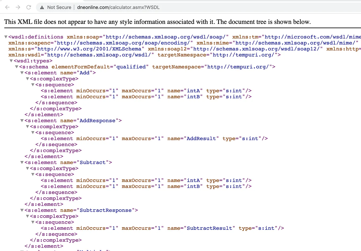Click the warning triangle next to Not Secure

(41, 7)
